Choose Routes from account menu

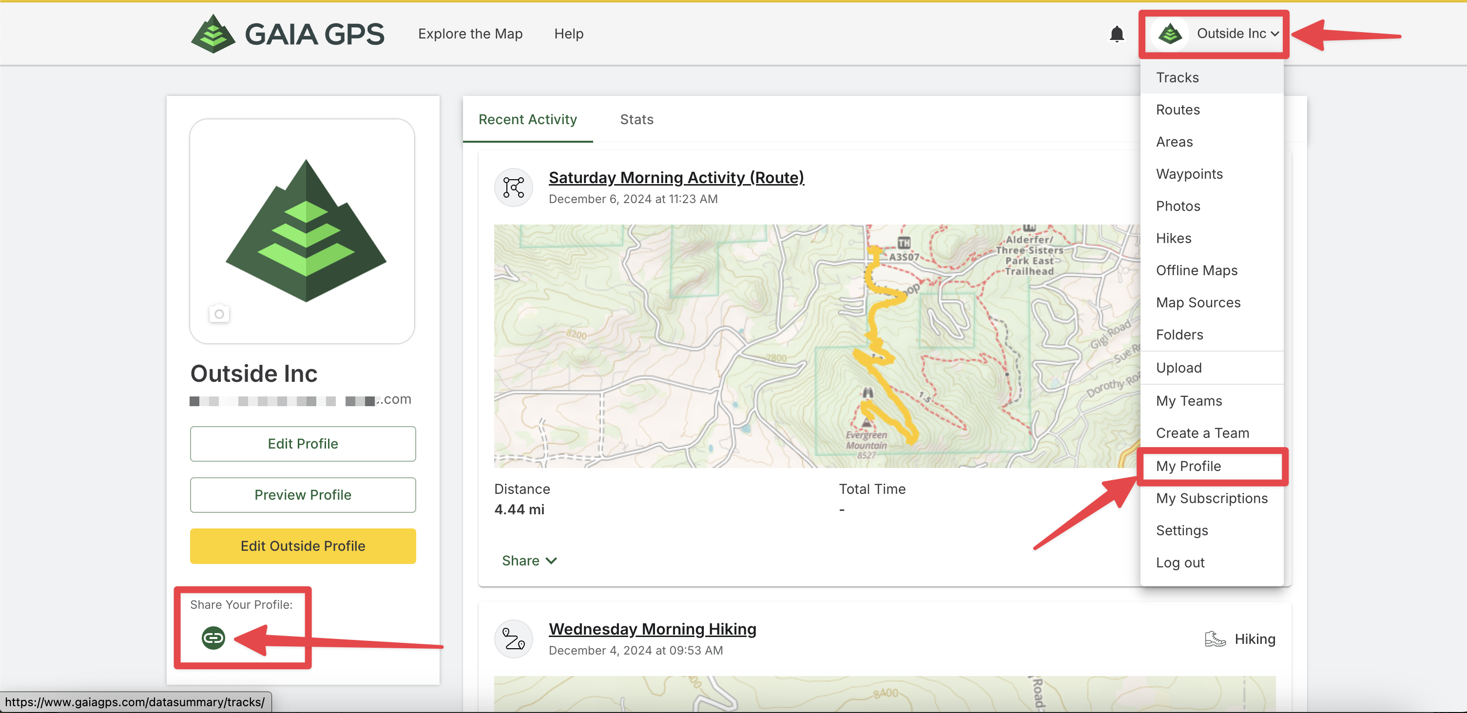[x=1211, y=109]
